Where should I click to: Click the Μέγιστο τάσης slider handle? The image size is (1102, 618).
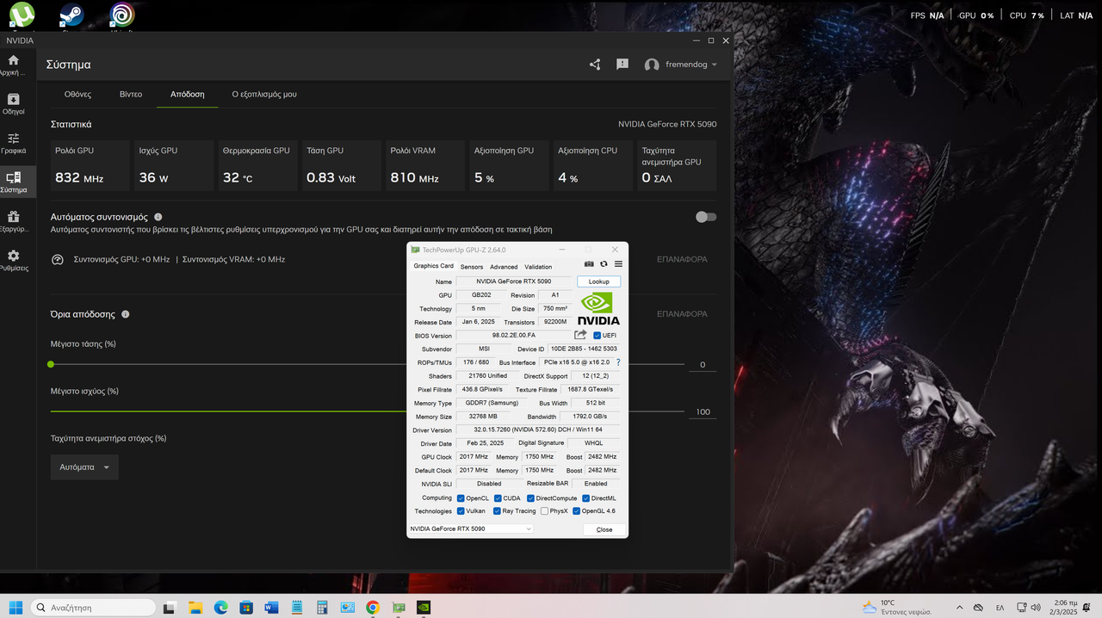(51, 364)
